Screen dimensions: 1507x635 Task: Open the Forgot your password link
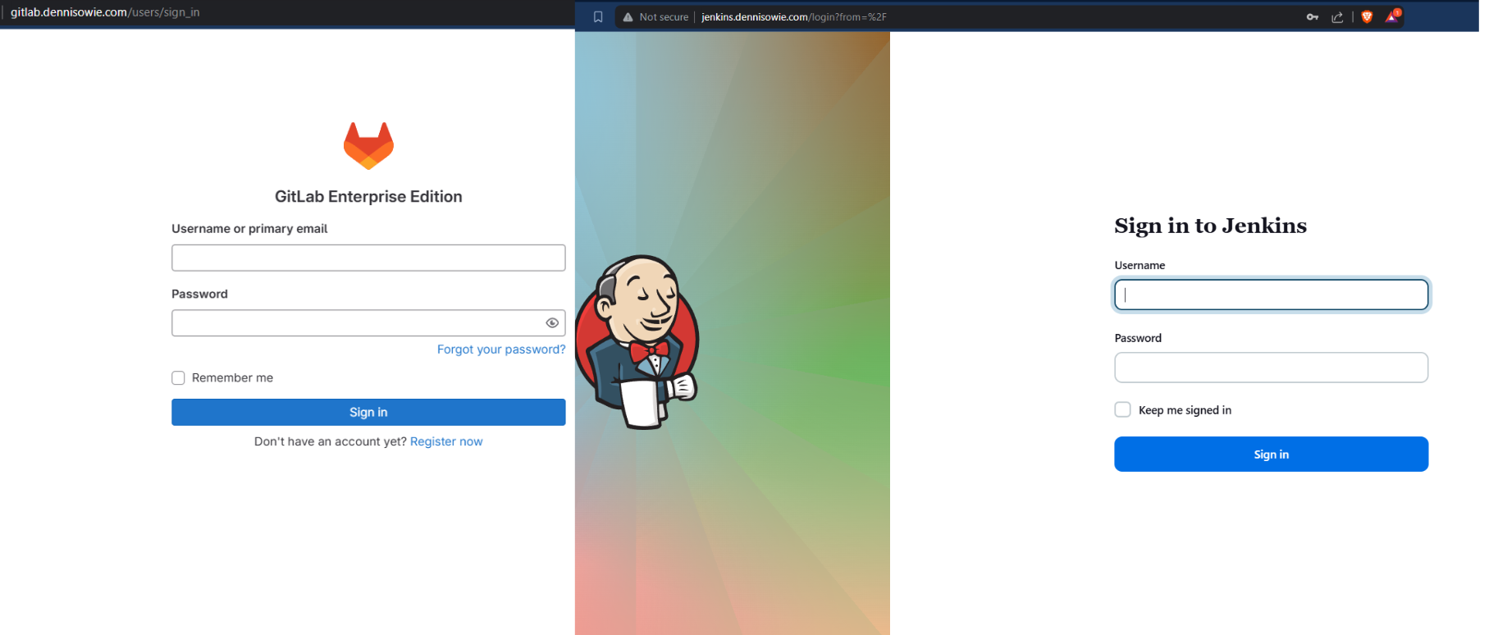pyautogui.click(x=500, y=349)
